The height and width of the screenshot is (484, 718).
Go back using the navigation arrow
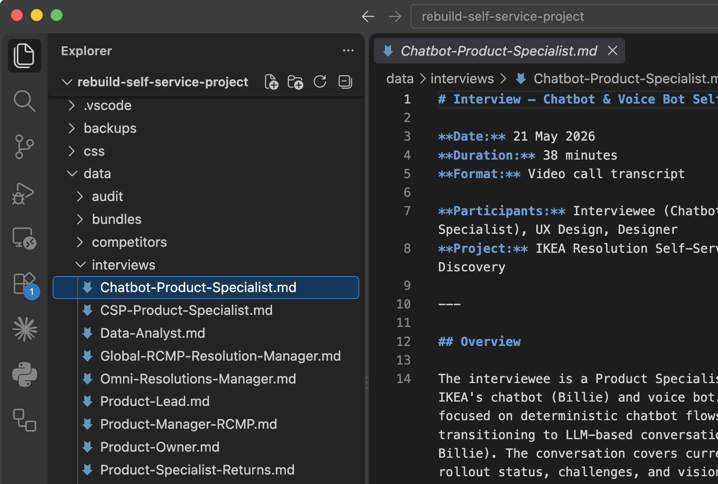pyautogui.click(x=368, y=16)
